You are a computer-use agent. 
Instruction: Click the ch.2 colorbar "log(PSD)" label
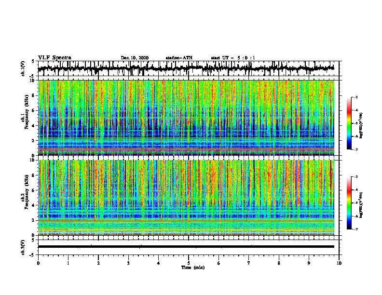[361, 205]
